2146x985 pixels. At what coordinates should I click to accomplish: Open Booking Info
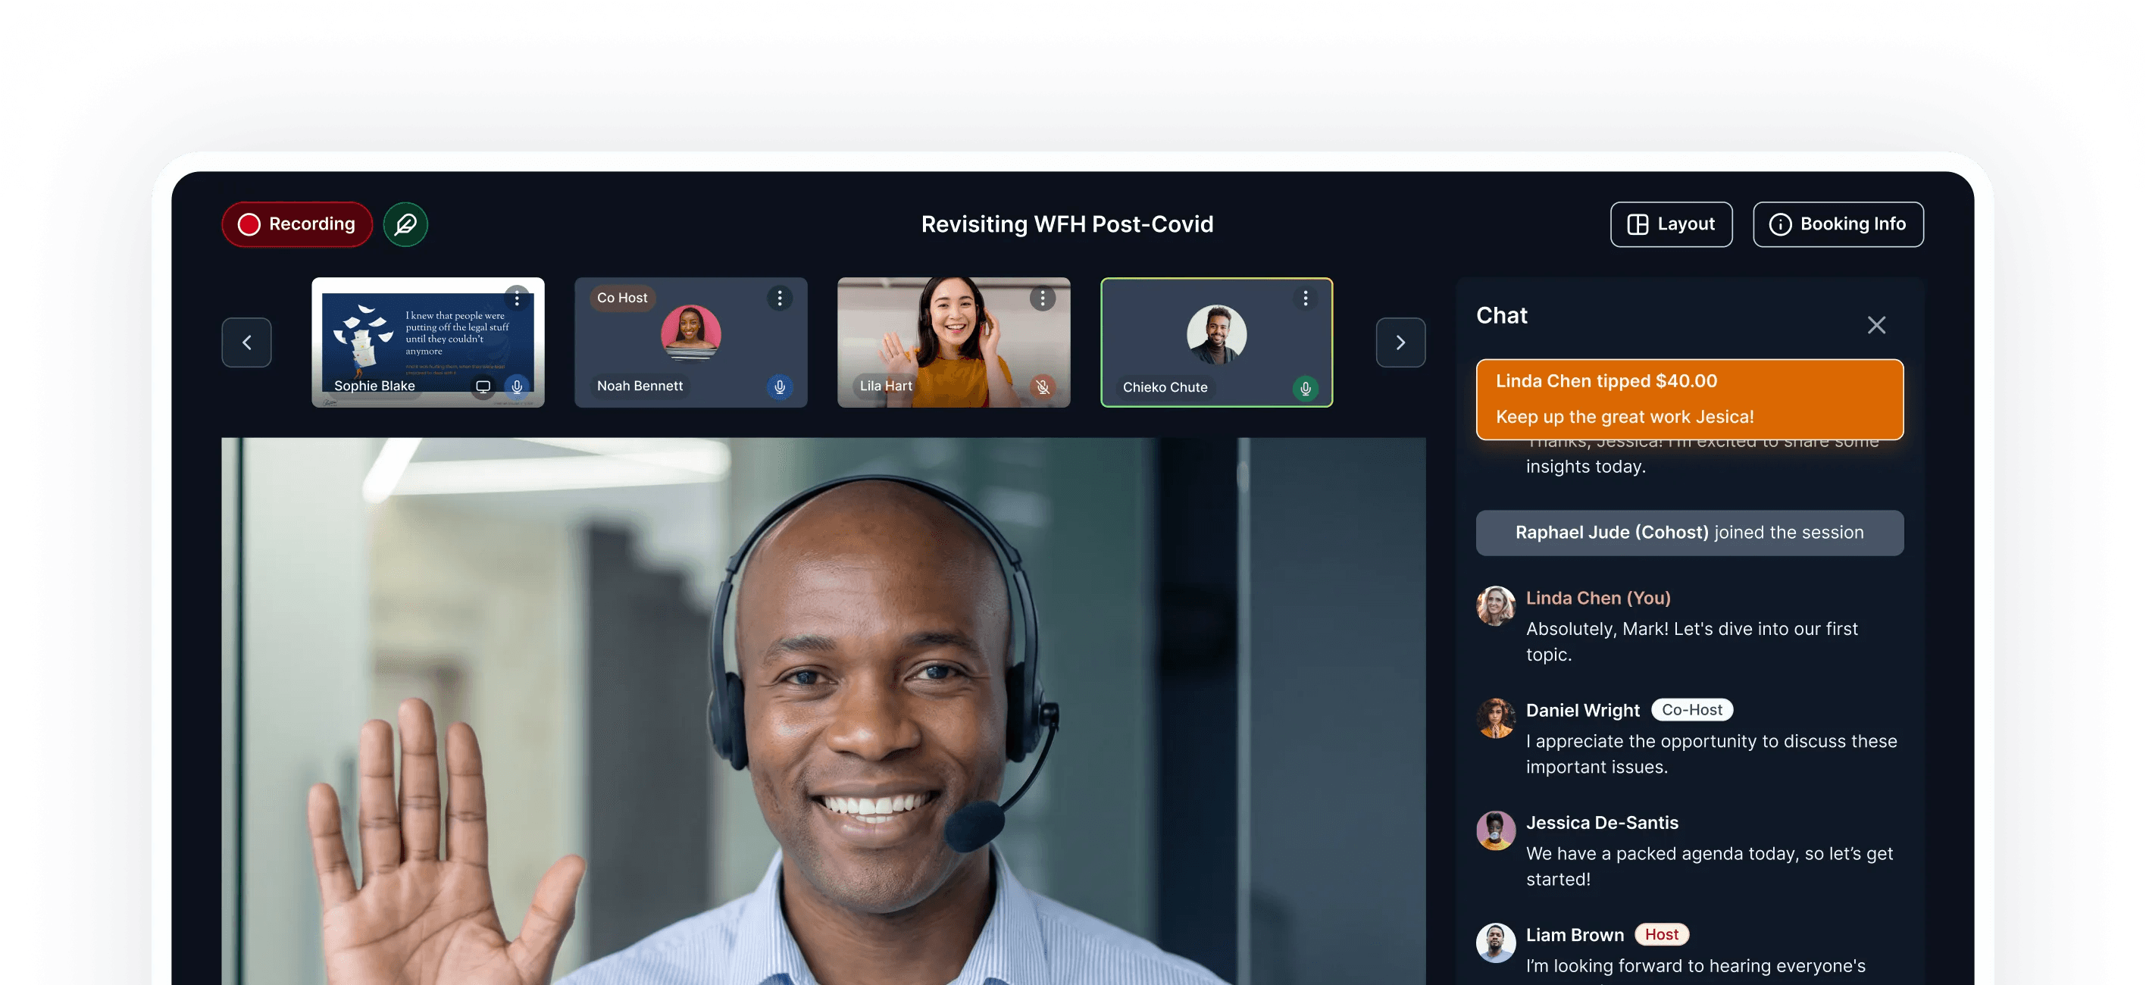1838,224
